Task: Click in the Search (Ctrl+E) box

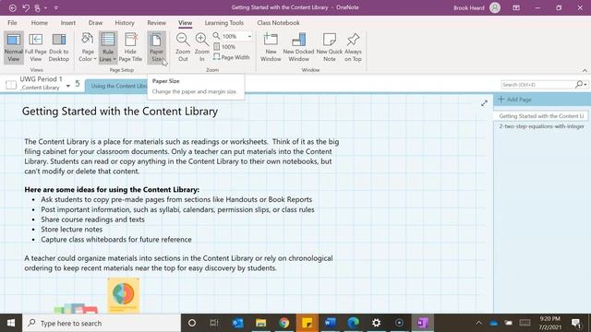Action: click(537, 85)
